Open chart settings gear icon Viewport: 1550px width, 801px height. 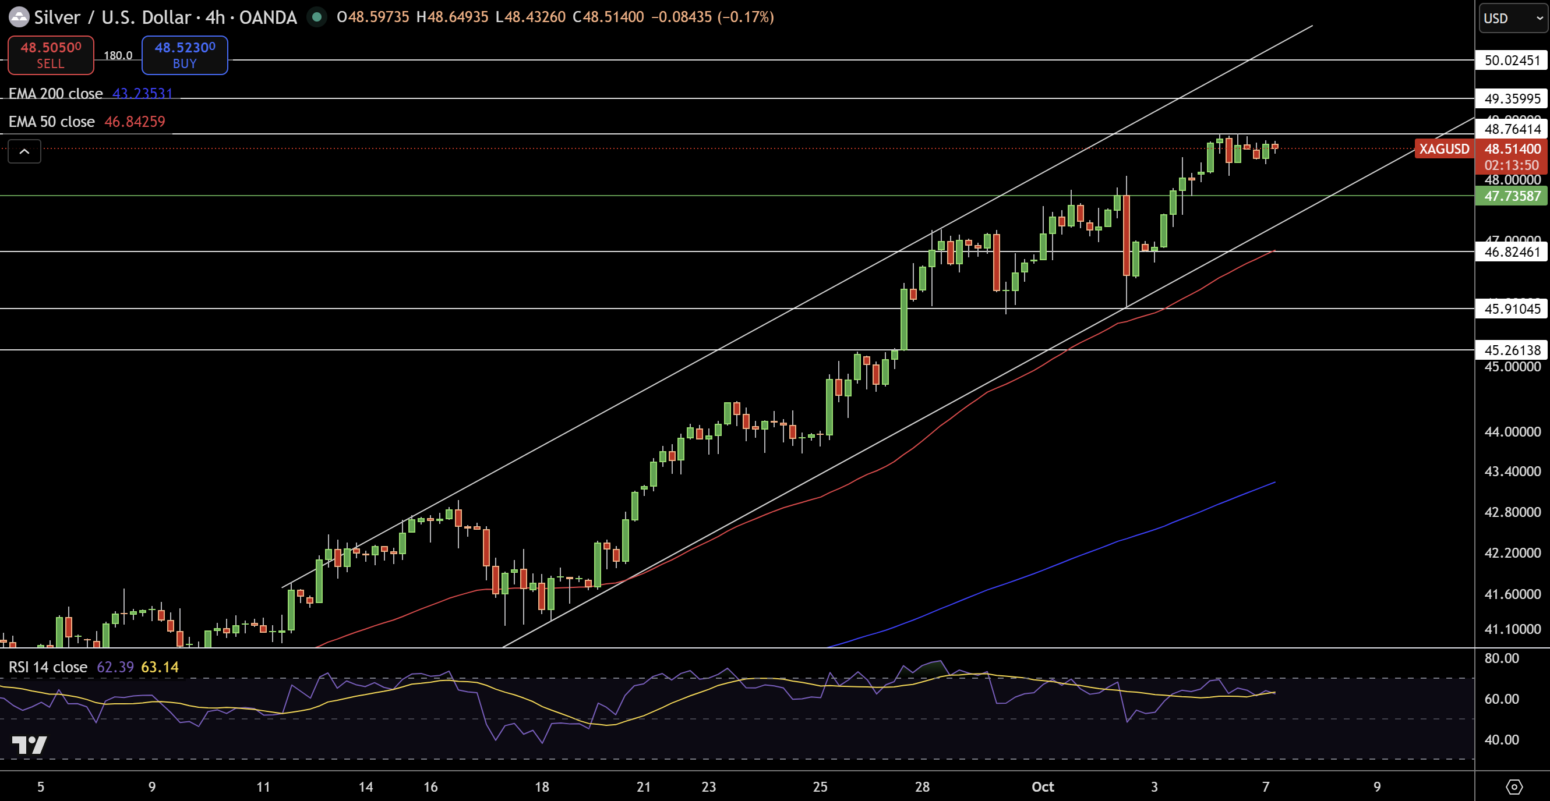[1514, 786]
